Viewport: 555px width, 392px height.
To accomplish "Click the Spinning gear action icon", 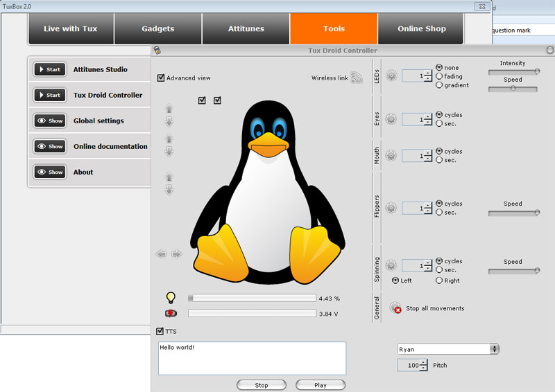I will (x=391, y=265).
